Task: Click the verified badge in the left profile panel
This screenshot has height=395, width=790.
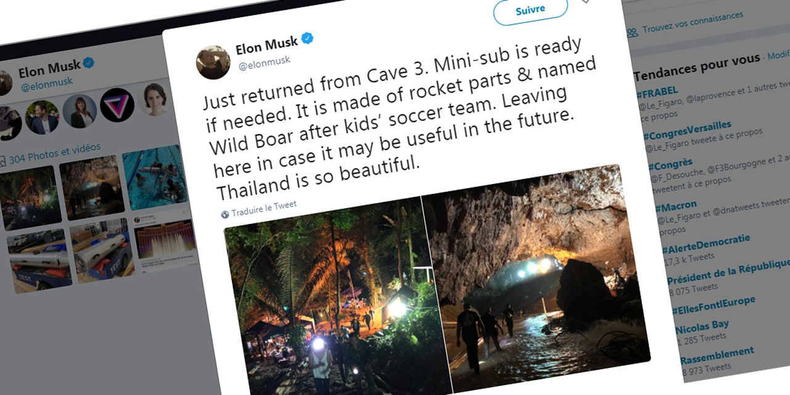Action: point(89,63)
